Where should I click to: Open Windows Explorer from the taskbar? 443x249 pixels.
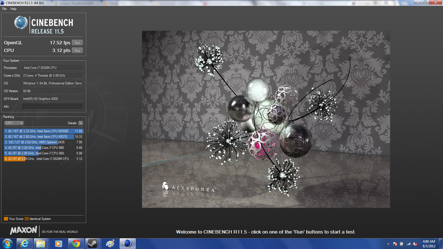(41, 243)
